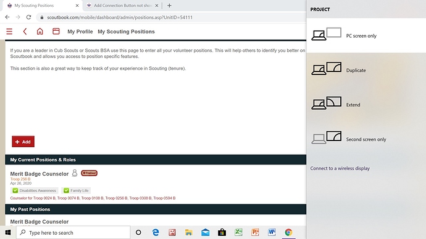
Task: Go to My Profile breadcrumb
Action: click(80, 31)
